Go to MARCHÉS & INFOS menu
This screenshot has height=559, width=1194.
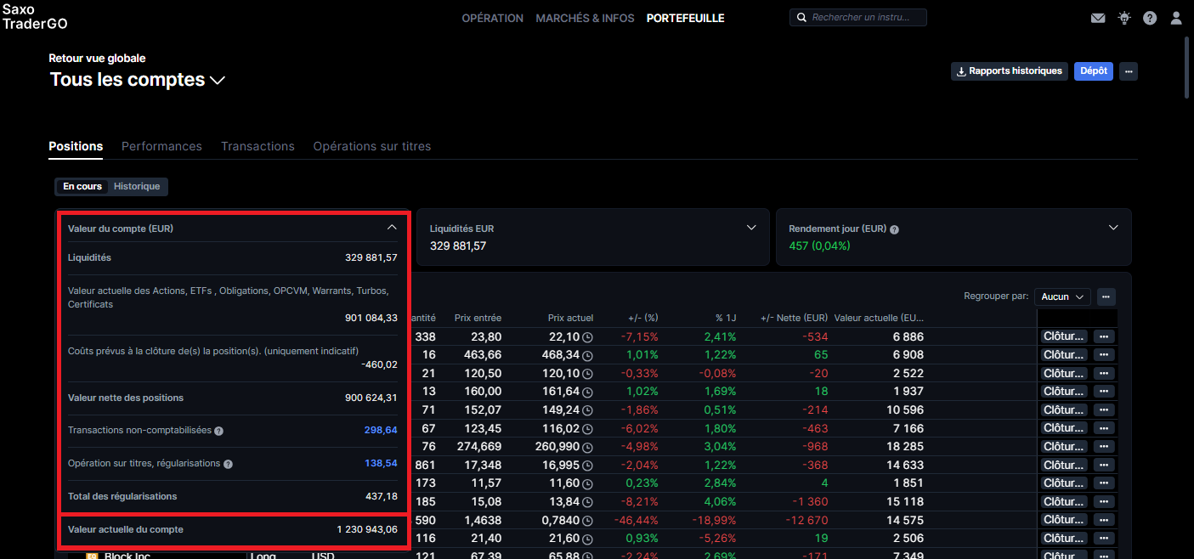point(585,18)
